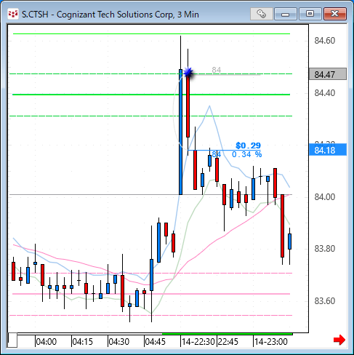Click the small white box at time axis left

click(12, 340)
